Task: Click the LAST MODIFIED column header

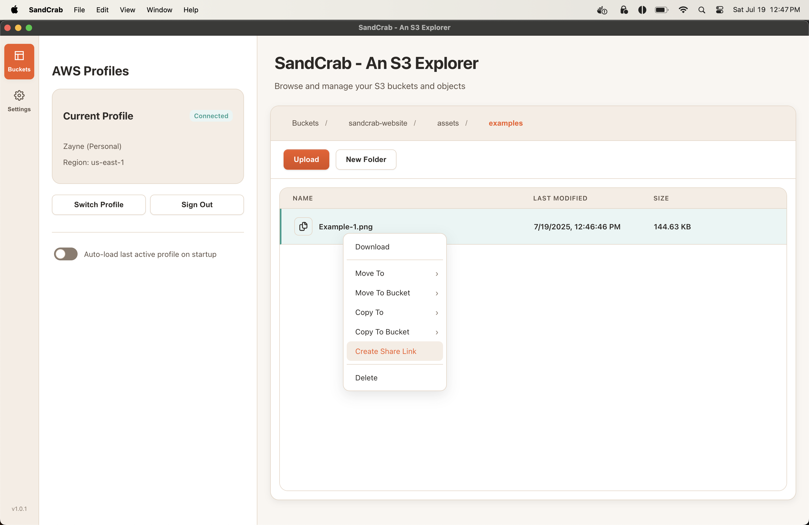Action: tap(560, 198)
